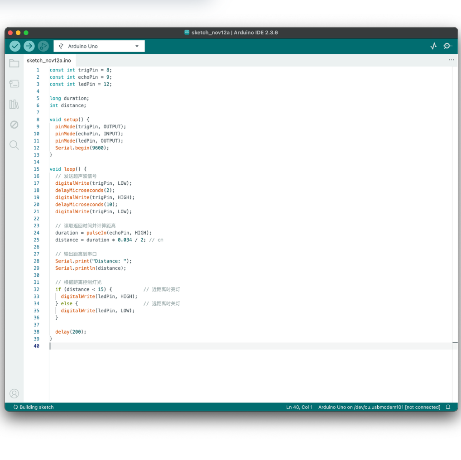Viewport: 461px width, 460px height.
Task: Open the Serial Monitor
Action: pyautogui.click(x=447, y=46)
